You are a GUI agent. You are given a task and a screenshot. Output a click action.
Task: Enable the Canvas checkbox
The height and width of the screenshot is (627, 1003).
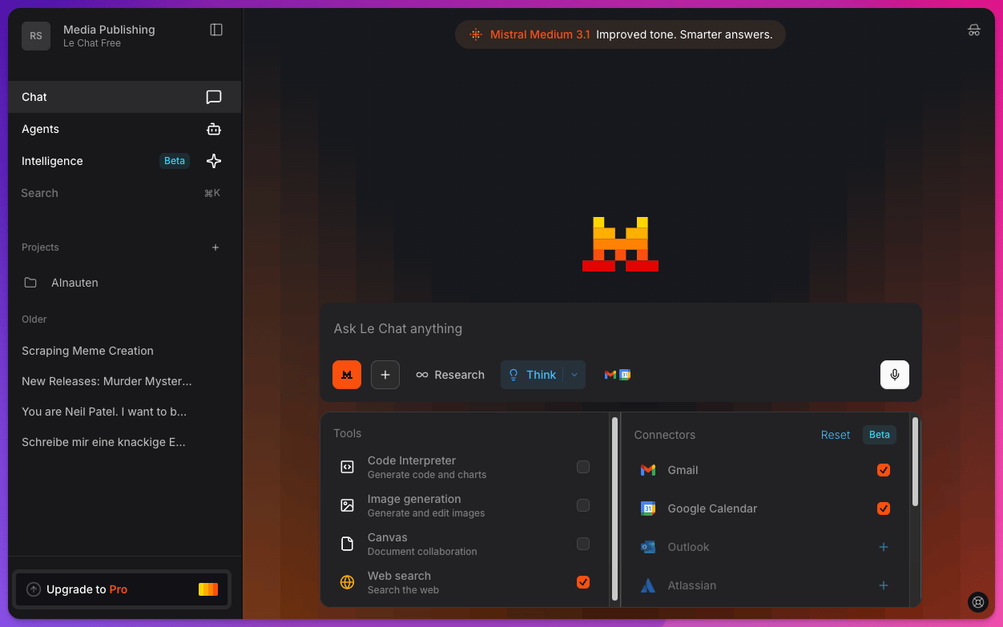(x=583, y=544)
